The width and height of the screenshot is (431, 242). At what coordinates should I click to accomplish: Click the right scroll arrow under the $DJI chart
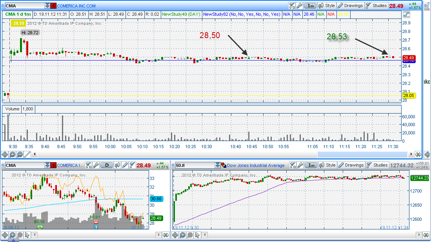coord(419,235)
